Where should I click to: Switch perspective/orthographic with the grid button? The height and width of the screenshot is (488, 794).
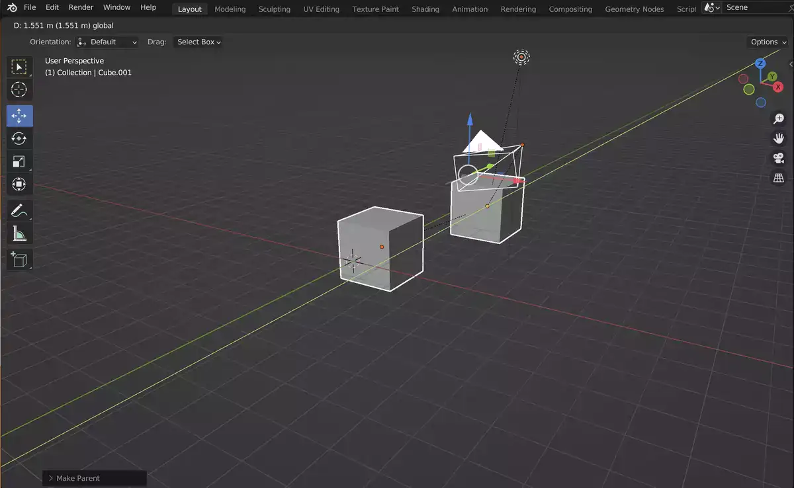tap(779, 178)
